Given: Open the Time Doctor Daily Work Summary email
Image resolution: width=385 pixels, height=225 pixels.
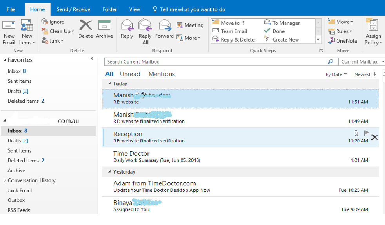Looking at the screenshot, I should pyautogui.click(x=240, y=157).
